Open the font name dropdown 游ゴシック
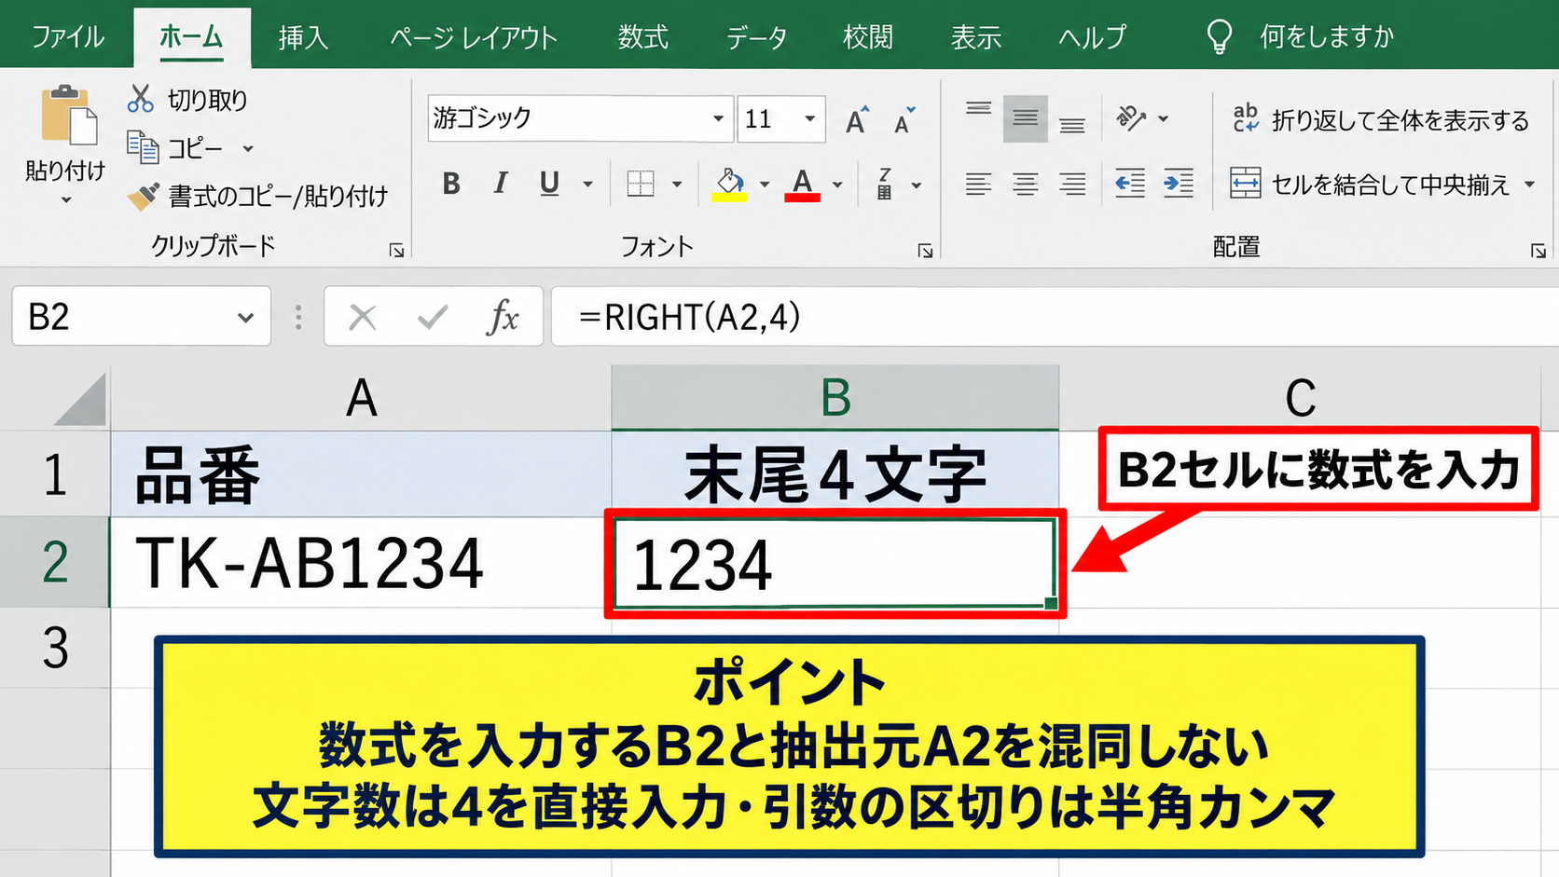1559x877 pixels. 717,118
